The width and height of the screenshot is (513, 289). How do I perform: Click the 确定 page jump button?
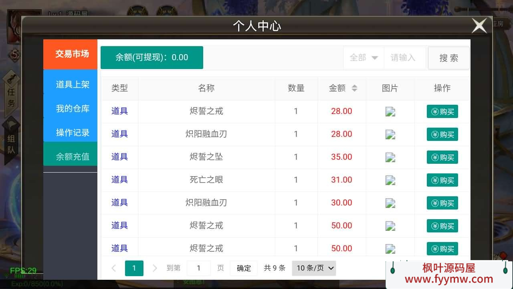(244, 268)
